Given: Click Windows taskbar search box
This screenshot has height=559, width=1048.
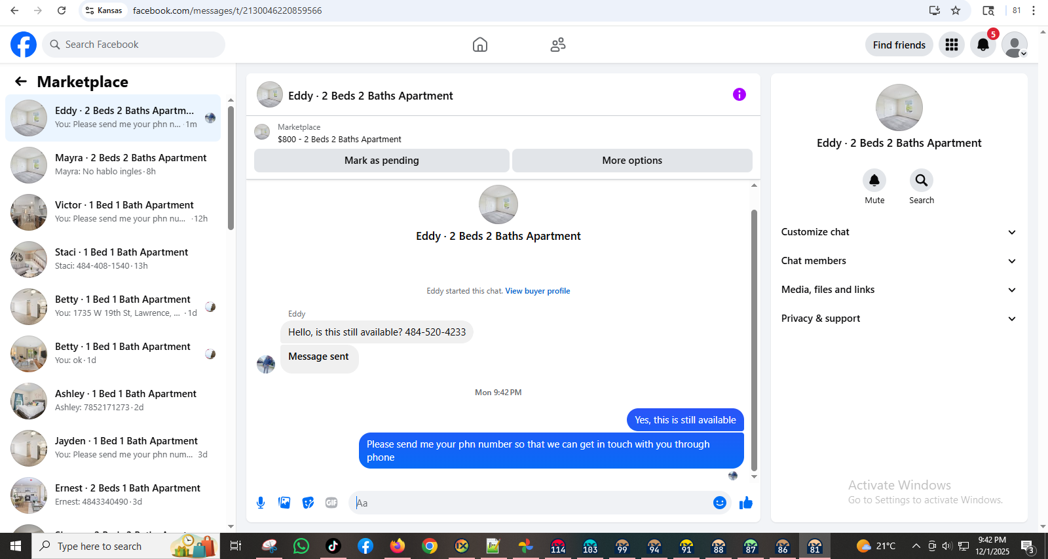Looking at the screenshot, I should coord(126,546).
